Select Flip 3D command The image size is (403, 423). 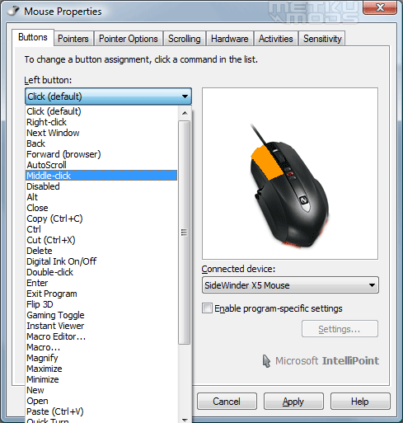[x=101, y=304]
